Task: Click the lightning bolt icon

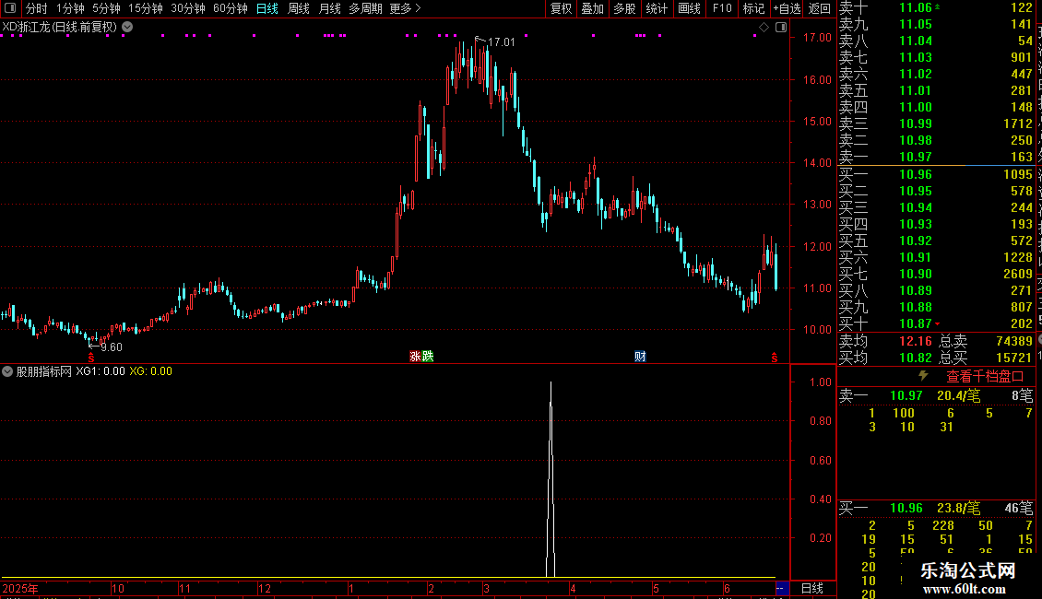Action: coord(923,376)
